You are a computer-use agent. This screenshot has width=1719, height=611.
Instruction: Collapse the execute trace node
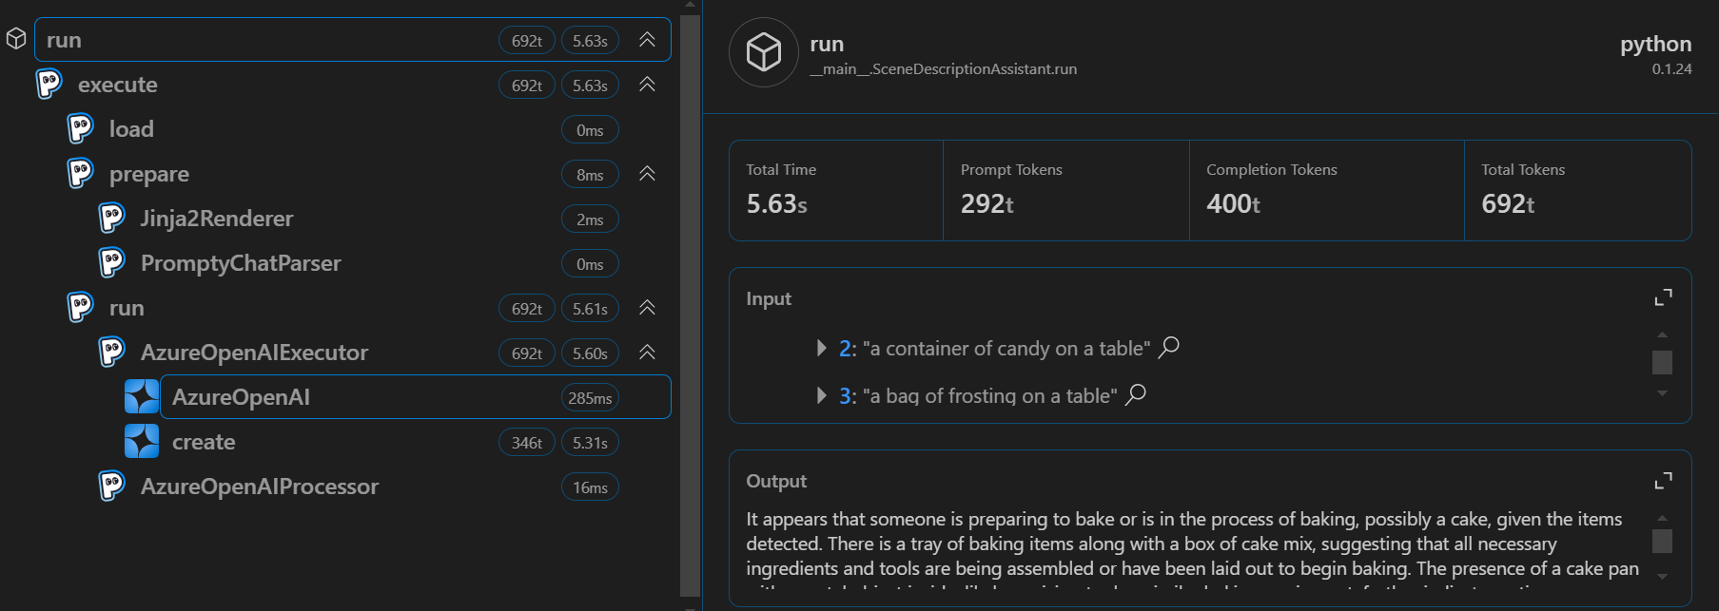(x=647, y=85)
